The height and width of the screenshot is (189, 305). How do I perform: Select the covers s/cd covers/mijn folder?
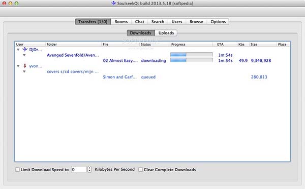pos(73,71)
